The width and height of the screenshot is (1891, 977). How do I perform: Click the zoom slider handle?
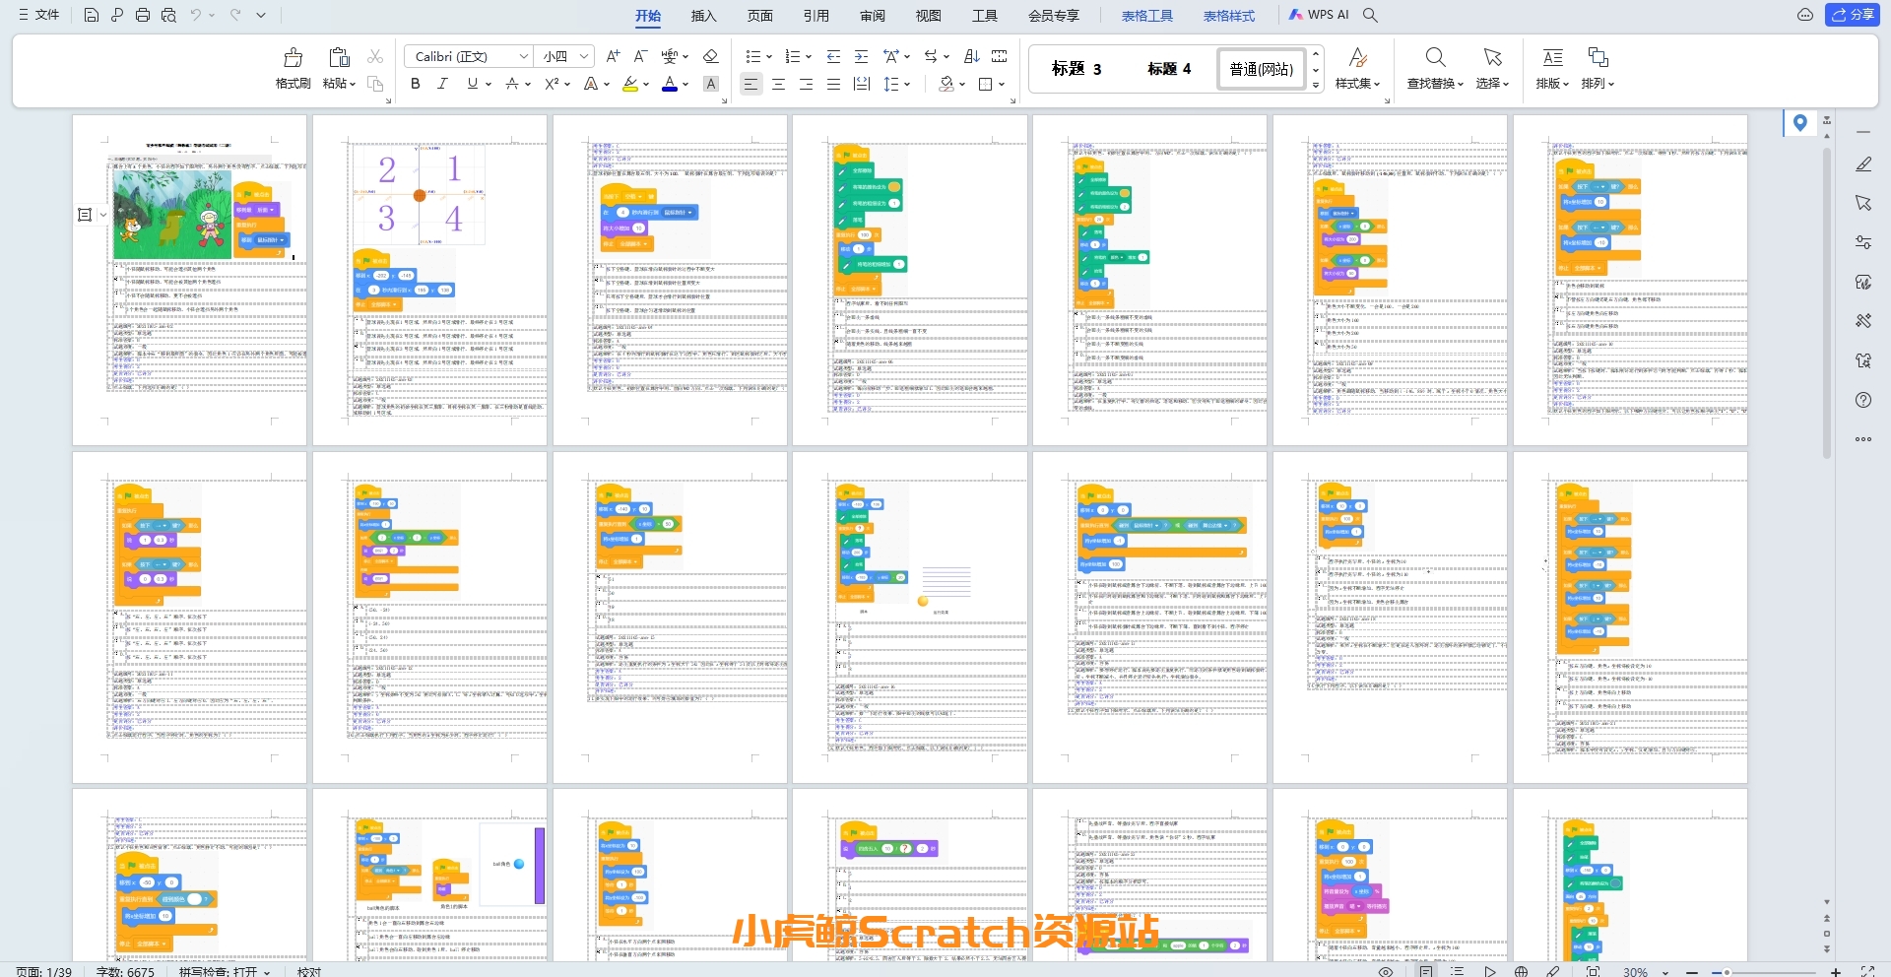coord(1727,972)
